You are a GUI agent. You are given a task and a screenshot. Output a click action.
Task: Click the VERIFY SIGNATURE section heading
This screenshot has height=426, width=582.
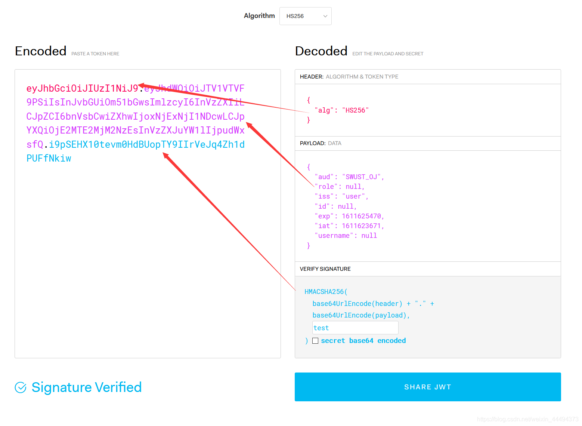tap(325, 269)
